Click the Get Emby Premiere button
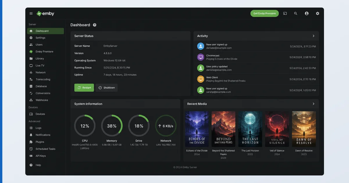 (265, 13)
